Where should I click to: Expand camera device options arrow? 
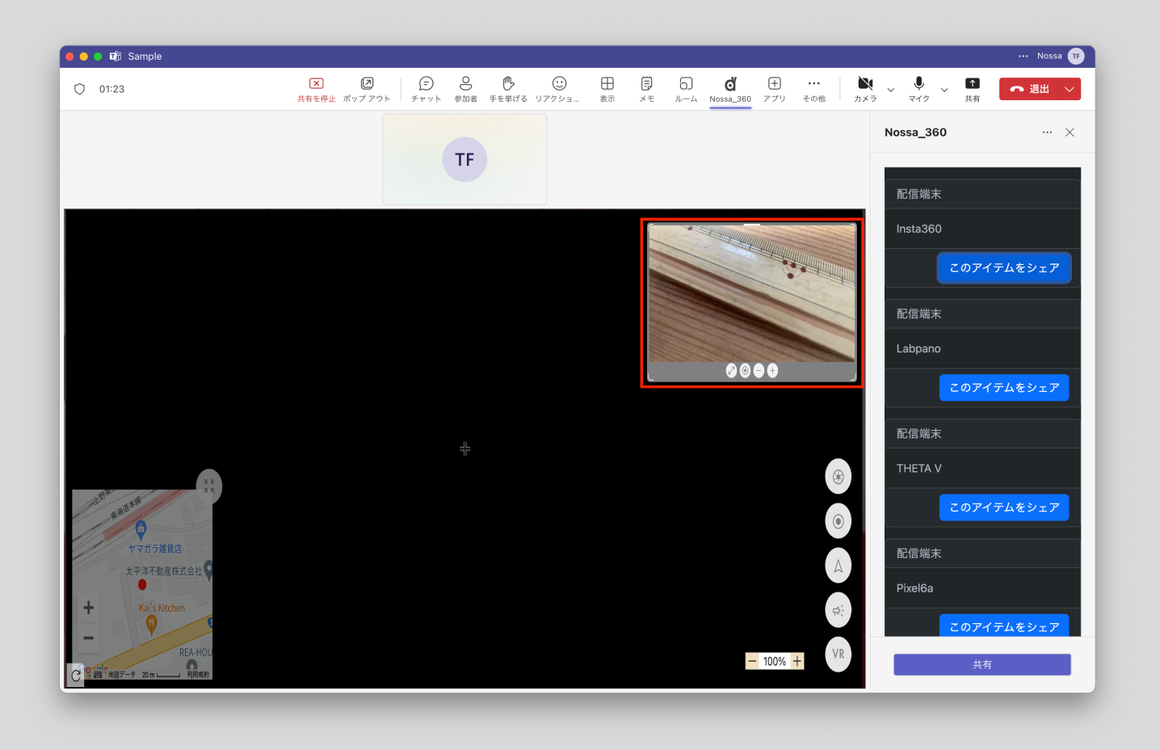click(891, 90)
